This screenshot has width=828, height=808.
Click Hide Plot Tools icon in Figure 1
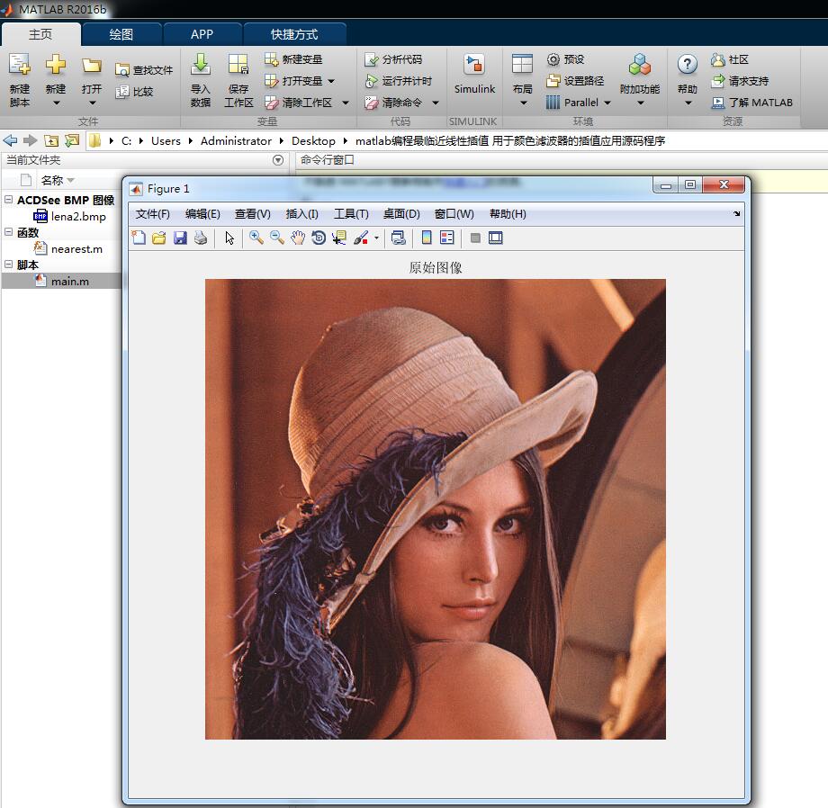(475, 238)
